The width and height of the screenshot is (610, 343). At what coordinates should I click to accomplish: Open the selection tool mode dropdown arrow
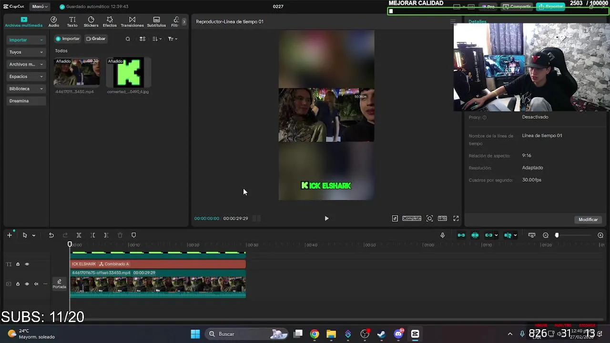[33, 235]
